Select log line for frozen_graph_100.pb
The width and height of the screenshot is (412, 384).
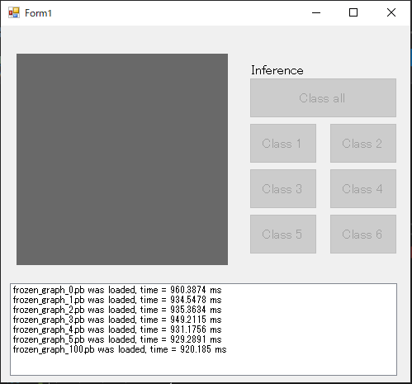pyautogui.click(x=120, y=349)
